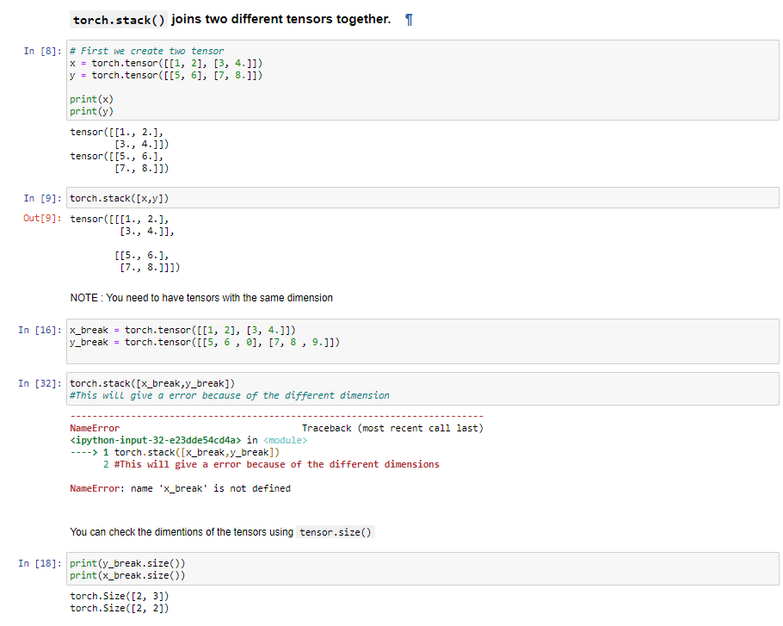
Task: Click the tensor.size() inline code snippet
Action: tap(335, 531)
